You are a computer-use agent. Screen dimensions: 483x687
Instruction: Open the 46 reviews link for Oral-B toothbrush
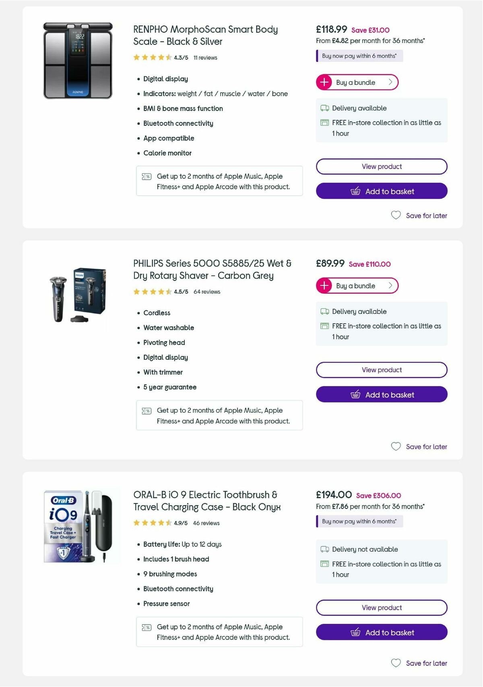[206, 523]
